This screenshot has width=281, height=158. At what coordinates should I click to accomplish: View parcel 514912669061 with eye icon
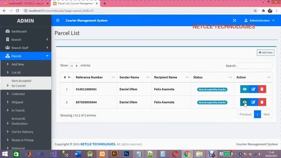coord(245,89)
